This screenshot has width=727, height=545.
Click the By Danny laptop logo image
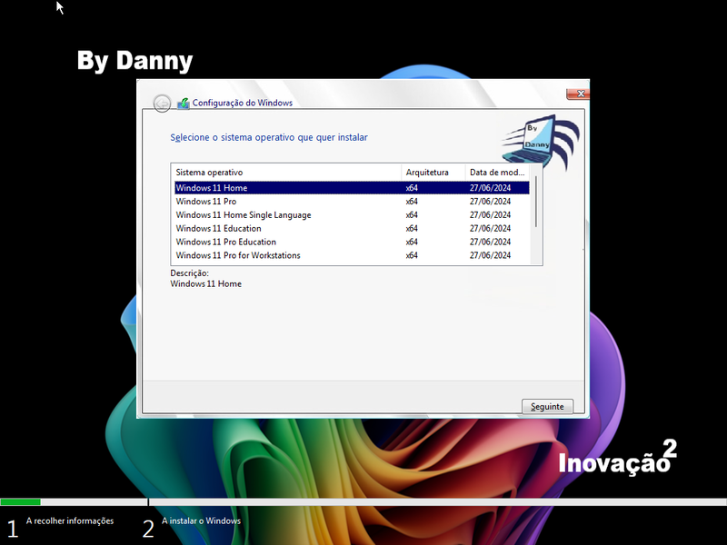click(x=540, y=141)
